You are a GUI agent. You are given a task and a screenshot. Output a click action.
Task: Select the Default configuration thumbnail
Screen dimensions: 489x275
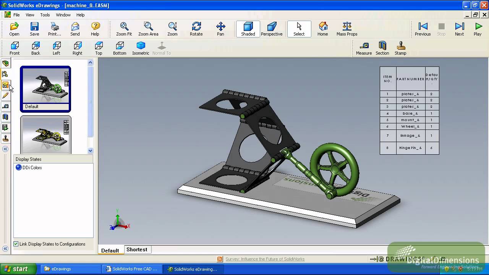(x=45, y=88)
